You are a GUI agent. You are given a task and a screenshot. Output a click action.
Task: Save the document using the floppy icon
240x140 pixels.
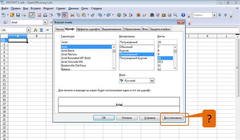click(x=18, y=15)
